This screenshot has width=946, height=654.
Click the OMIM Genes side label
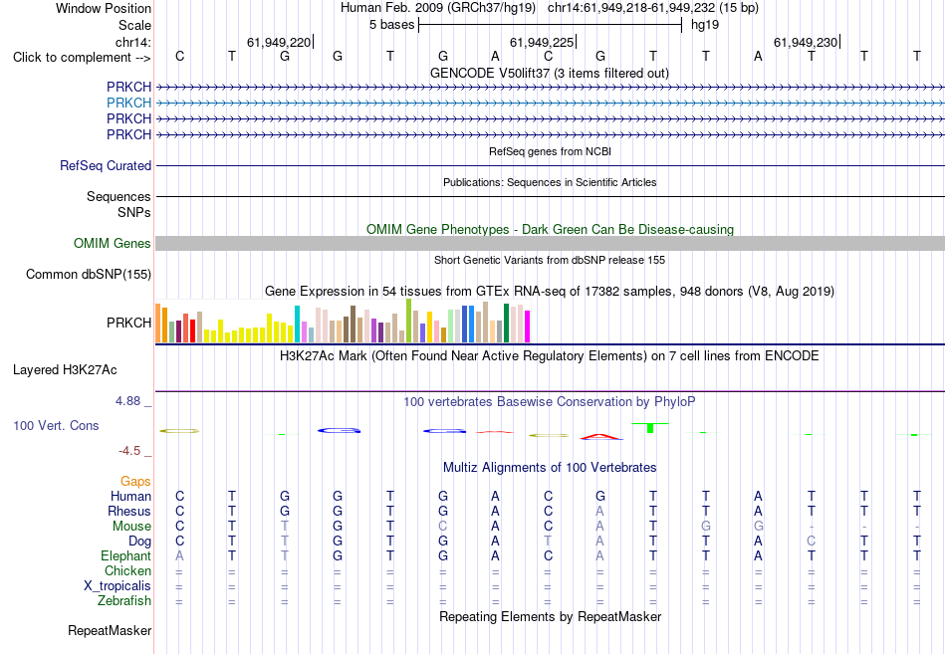pos(112,243)
